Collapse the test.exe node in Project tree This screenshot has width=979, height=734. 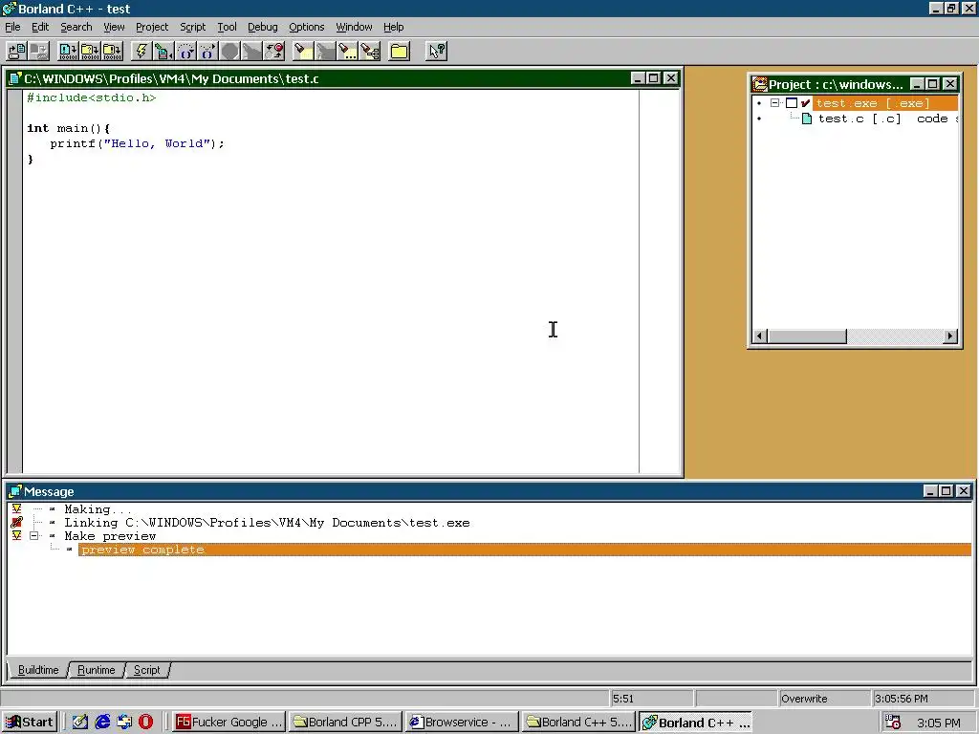(774, 103)
